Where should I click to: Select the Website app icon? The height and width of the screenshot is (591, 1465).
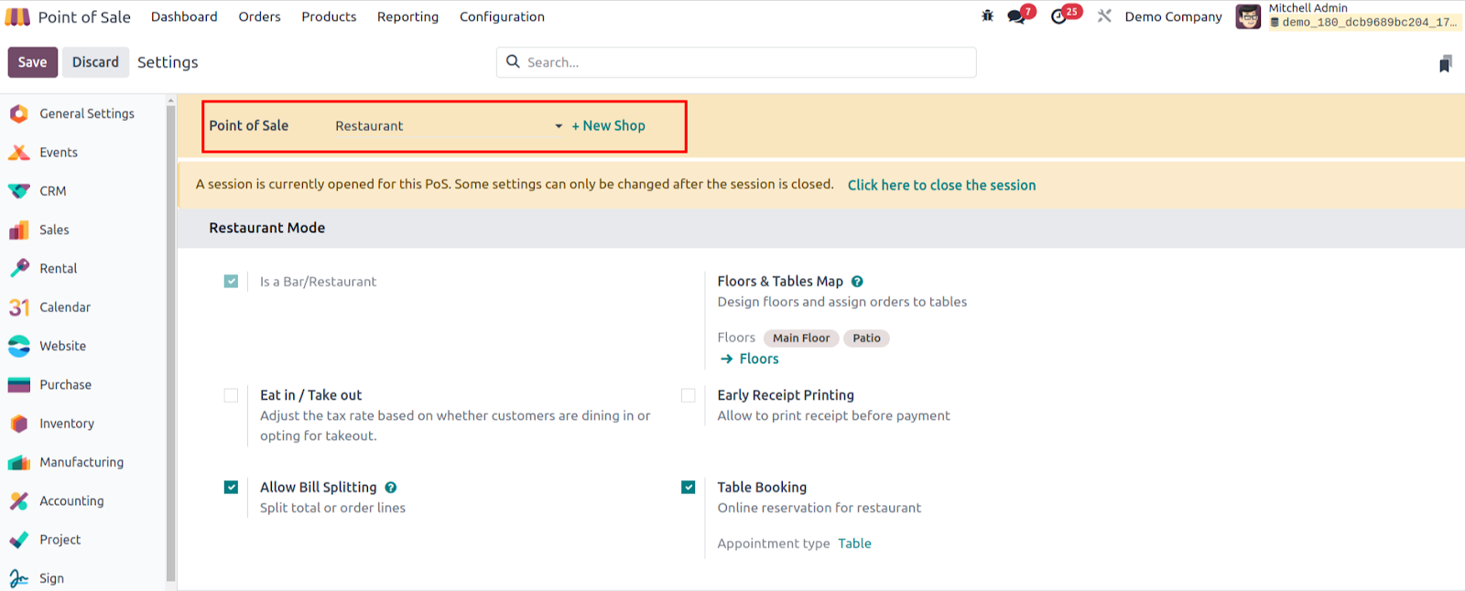(x=18, y=346)
